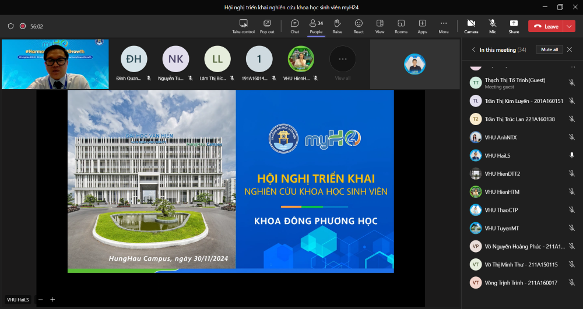
Task: Select participant Thạch Thị Tố Trinh (Guest)
Action: click(x=515, y=80)
